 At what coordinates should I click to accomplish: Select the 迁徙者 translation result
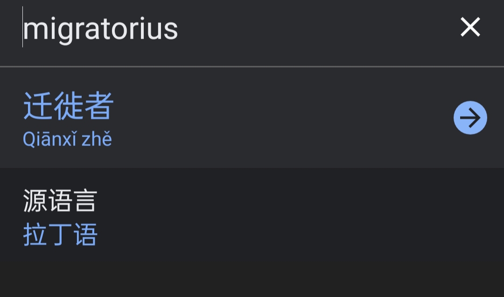pyautogui.click(x=69, y=106)
